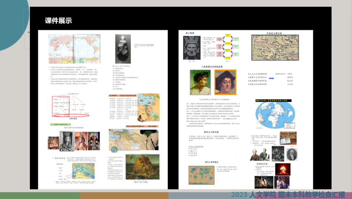The width and height of the screenshot is (352, 199).
Task: Select the orange-framed Columbus portrait
Action: [225, 82]
